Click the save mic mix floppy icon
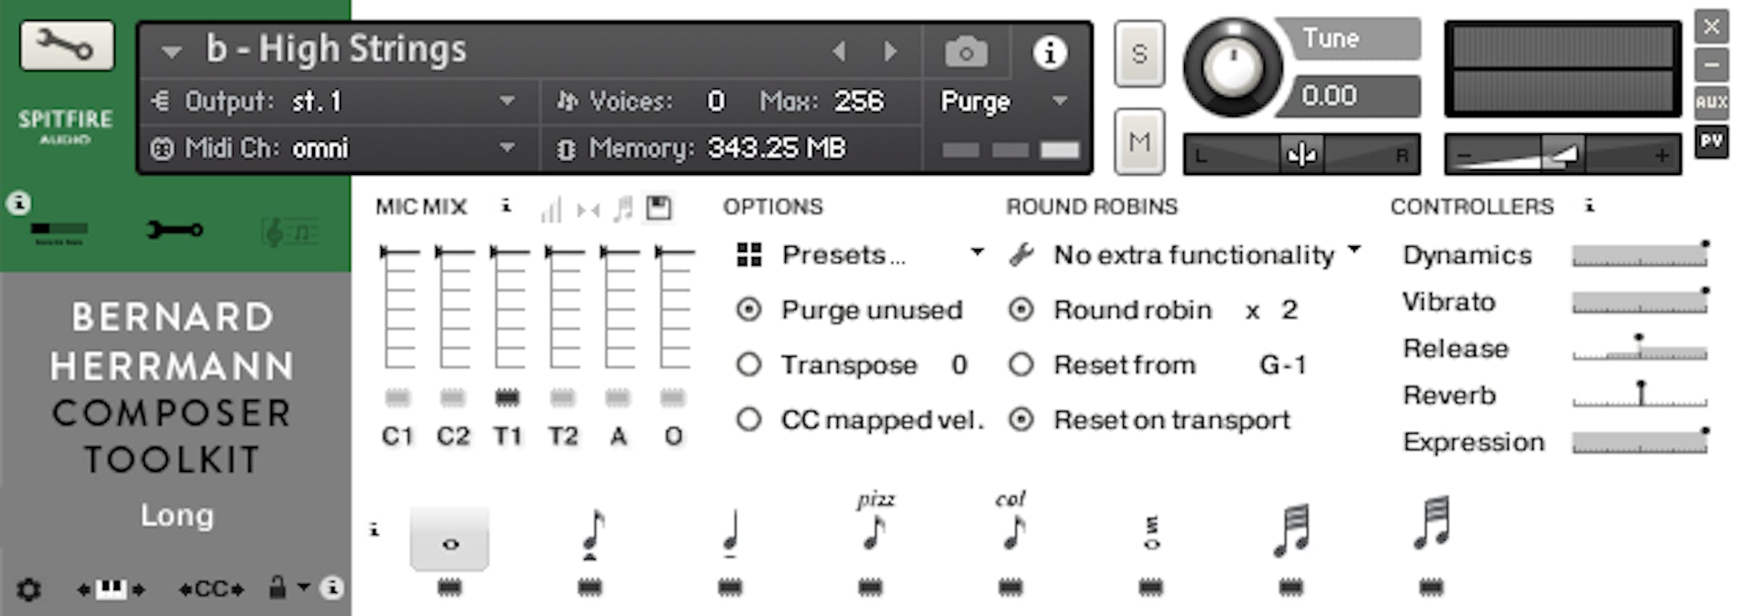 658,208
